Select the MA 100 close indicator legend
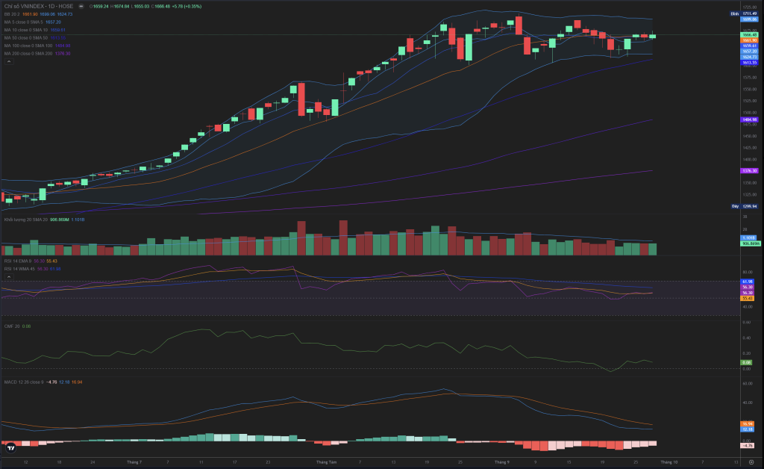 pos(27,46)
